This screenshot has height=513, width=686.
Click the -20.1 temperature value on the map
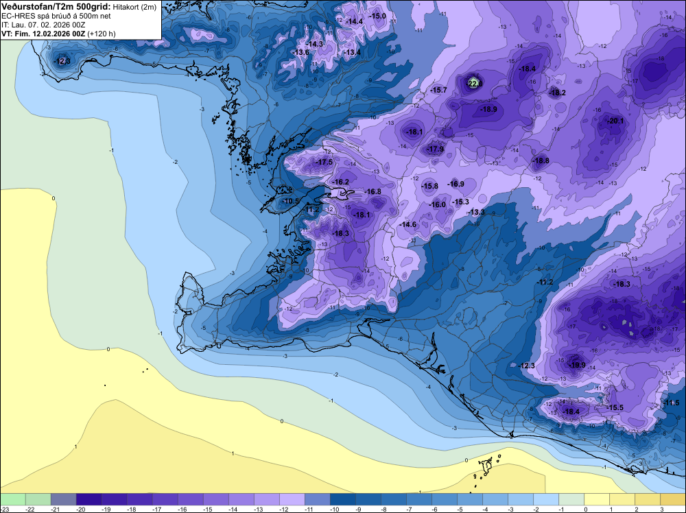coord(614,121)
